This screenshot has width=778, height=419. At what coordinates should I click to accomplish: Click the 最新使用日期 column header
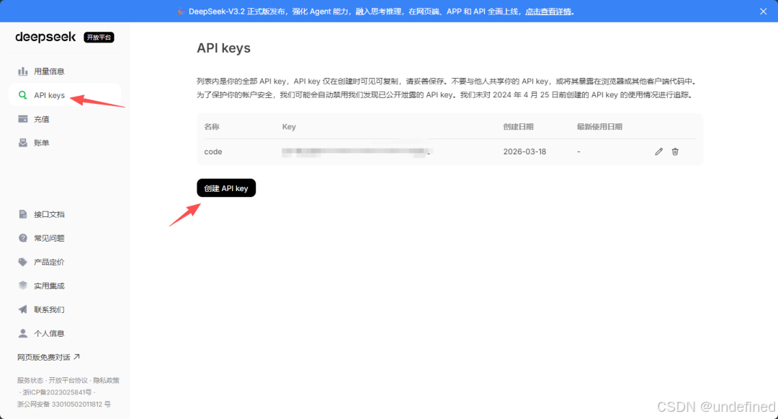pyautogui.click(x=599, y=127)
